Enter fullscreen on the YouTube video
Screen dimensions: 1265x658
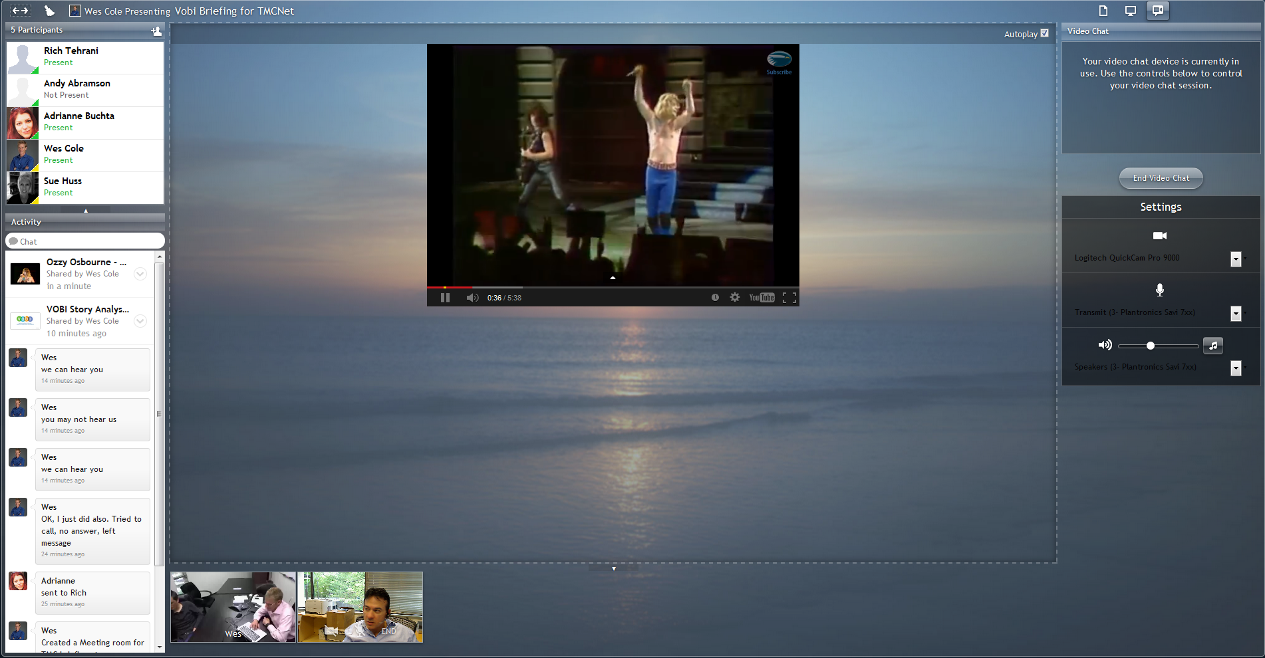(789, 298)
